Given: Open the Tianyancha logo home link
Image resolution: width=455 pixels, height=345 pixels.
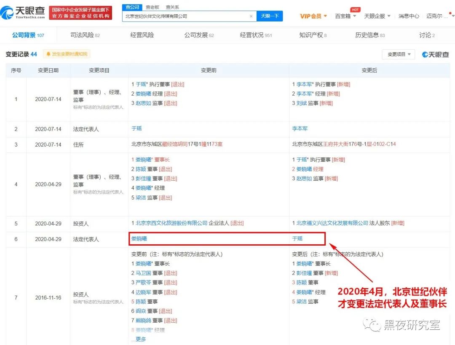Looking at the screenshot, I should click(23, 12).
